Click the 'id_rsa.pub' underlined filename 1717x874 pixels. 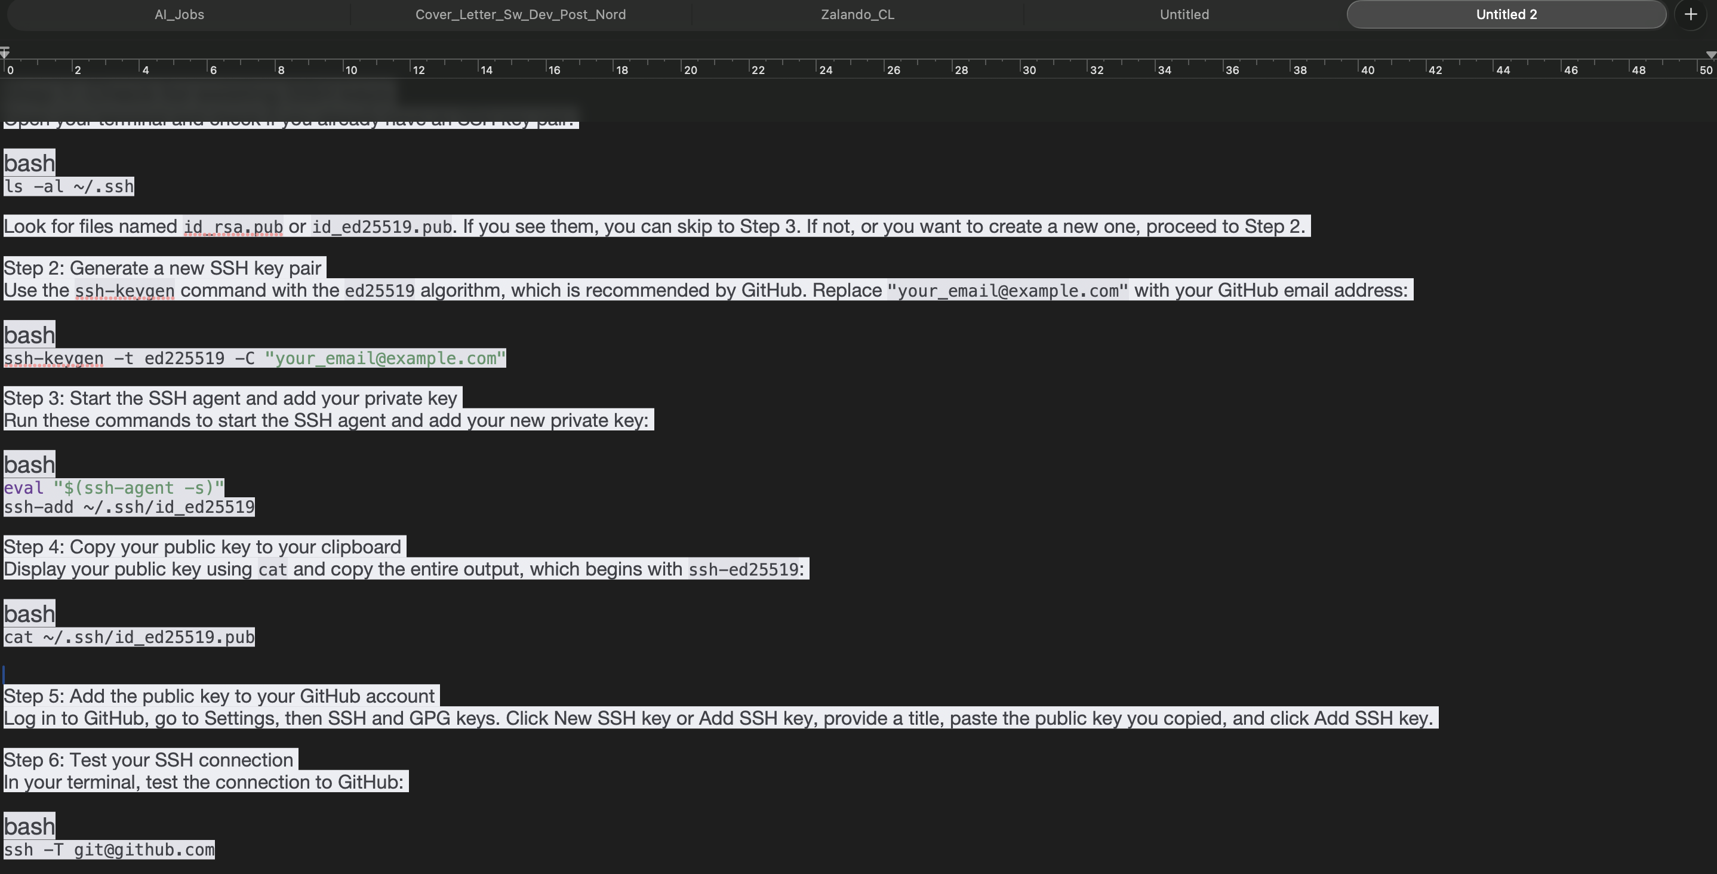[233, 227]
